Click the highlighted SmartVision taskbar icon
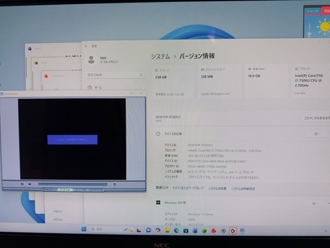330x248 pixels. [x=233, y=231]
